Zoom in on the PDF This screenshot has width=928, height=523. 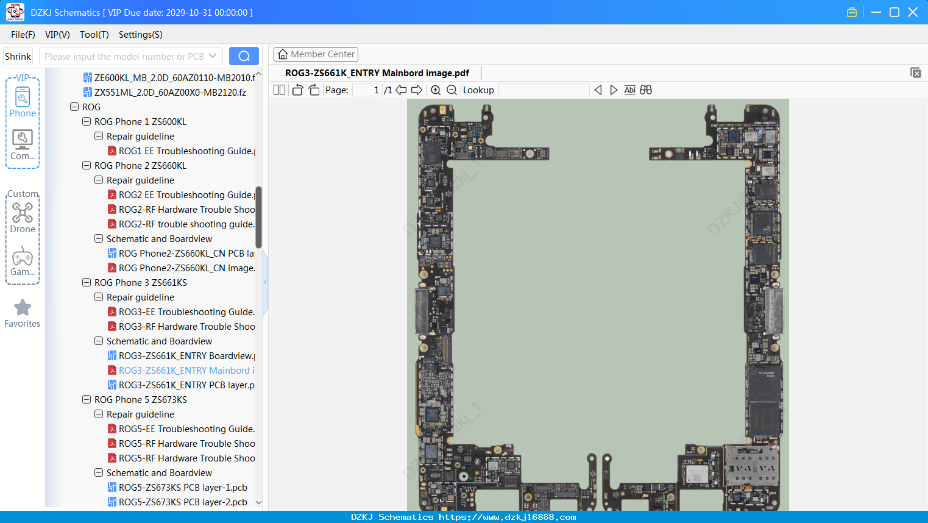436,90
